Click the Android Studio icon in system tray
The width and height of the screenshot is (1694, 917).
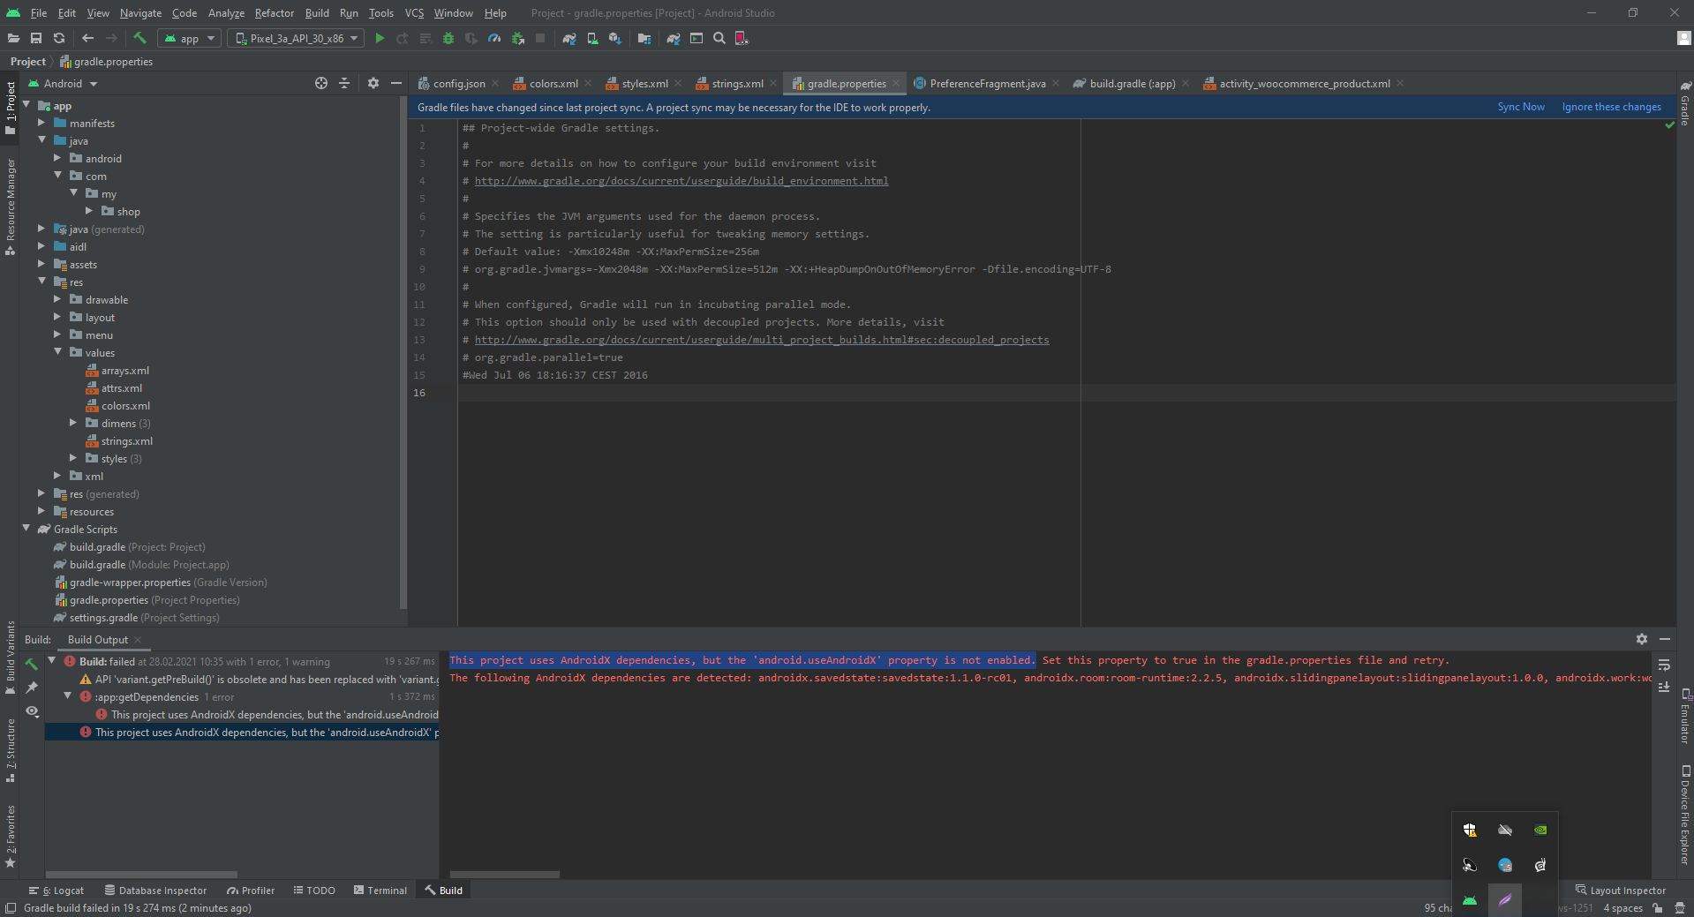coord(1470,900)
